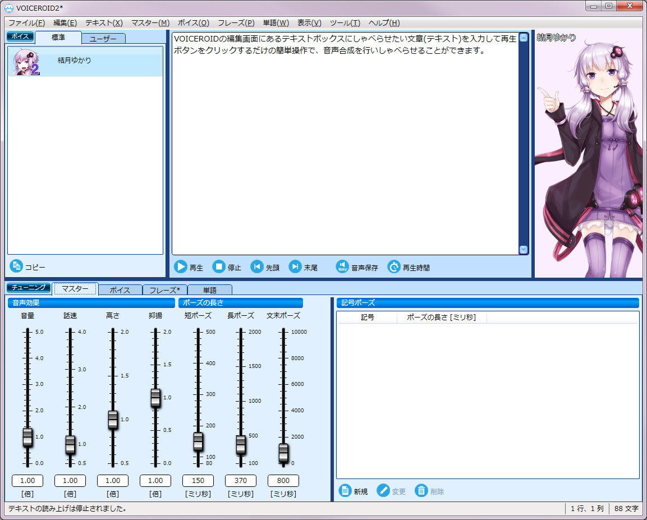Image resolution: width=647 pixels, height=520 pixels.
Task: Click the 抑揚 intonation slider handle
Action: [155, 398]
